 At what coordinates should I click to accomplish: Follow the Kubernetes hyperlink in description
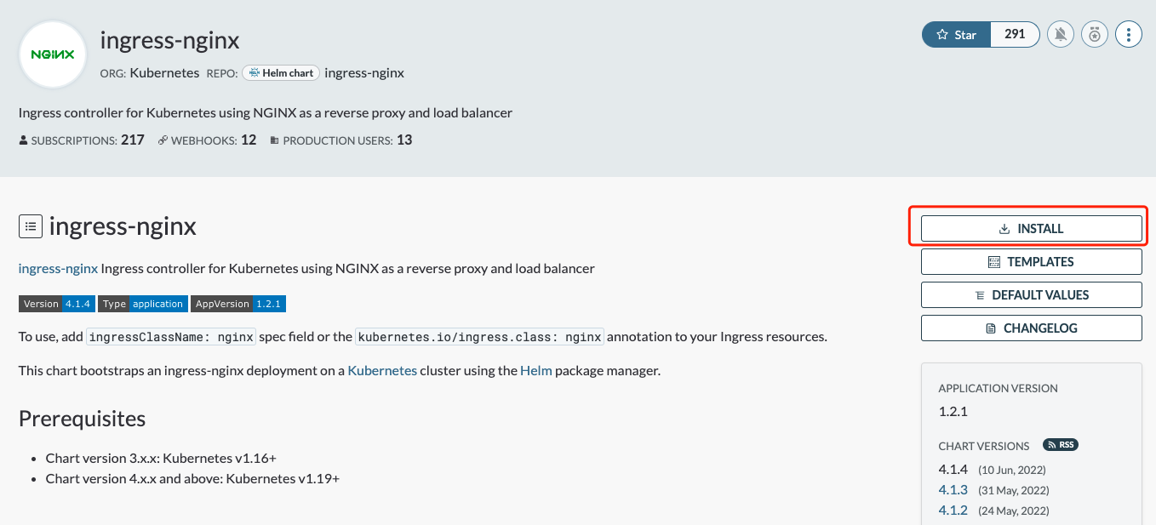[381, 370]
